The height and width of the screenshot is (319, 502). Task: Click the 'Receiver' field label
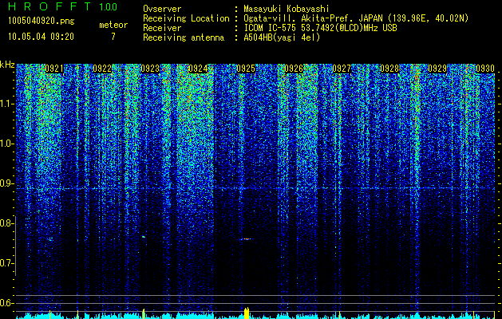coord(162,28)
